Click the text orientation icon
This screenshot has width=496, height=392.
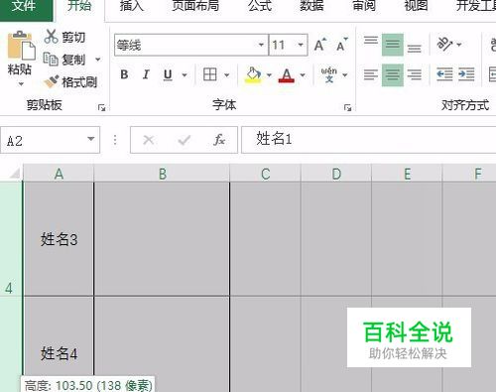444,44
